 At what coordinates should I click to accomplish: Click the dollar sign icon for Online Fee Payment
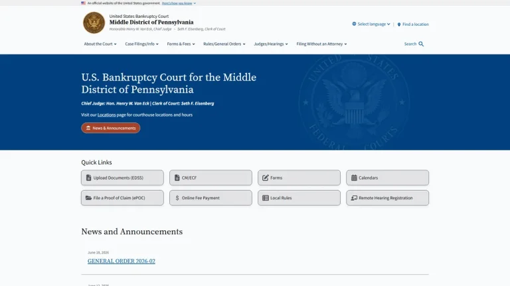[x=177, y=198]
